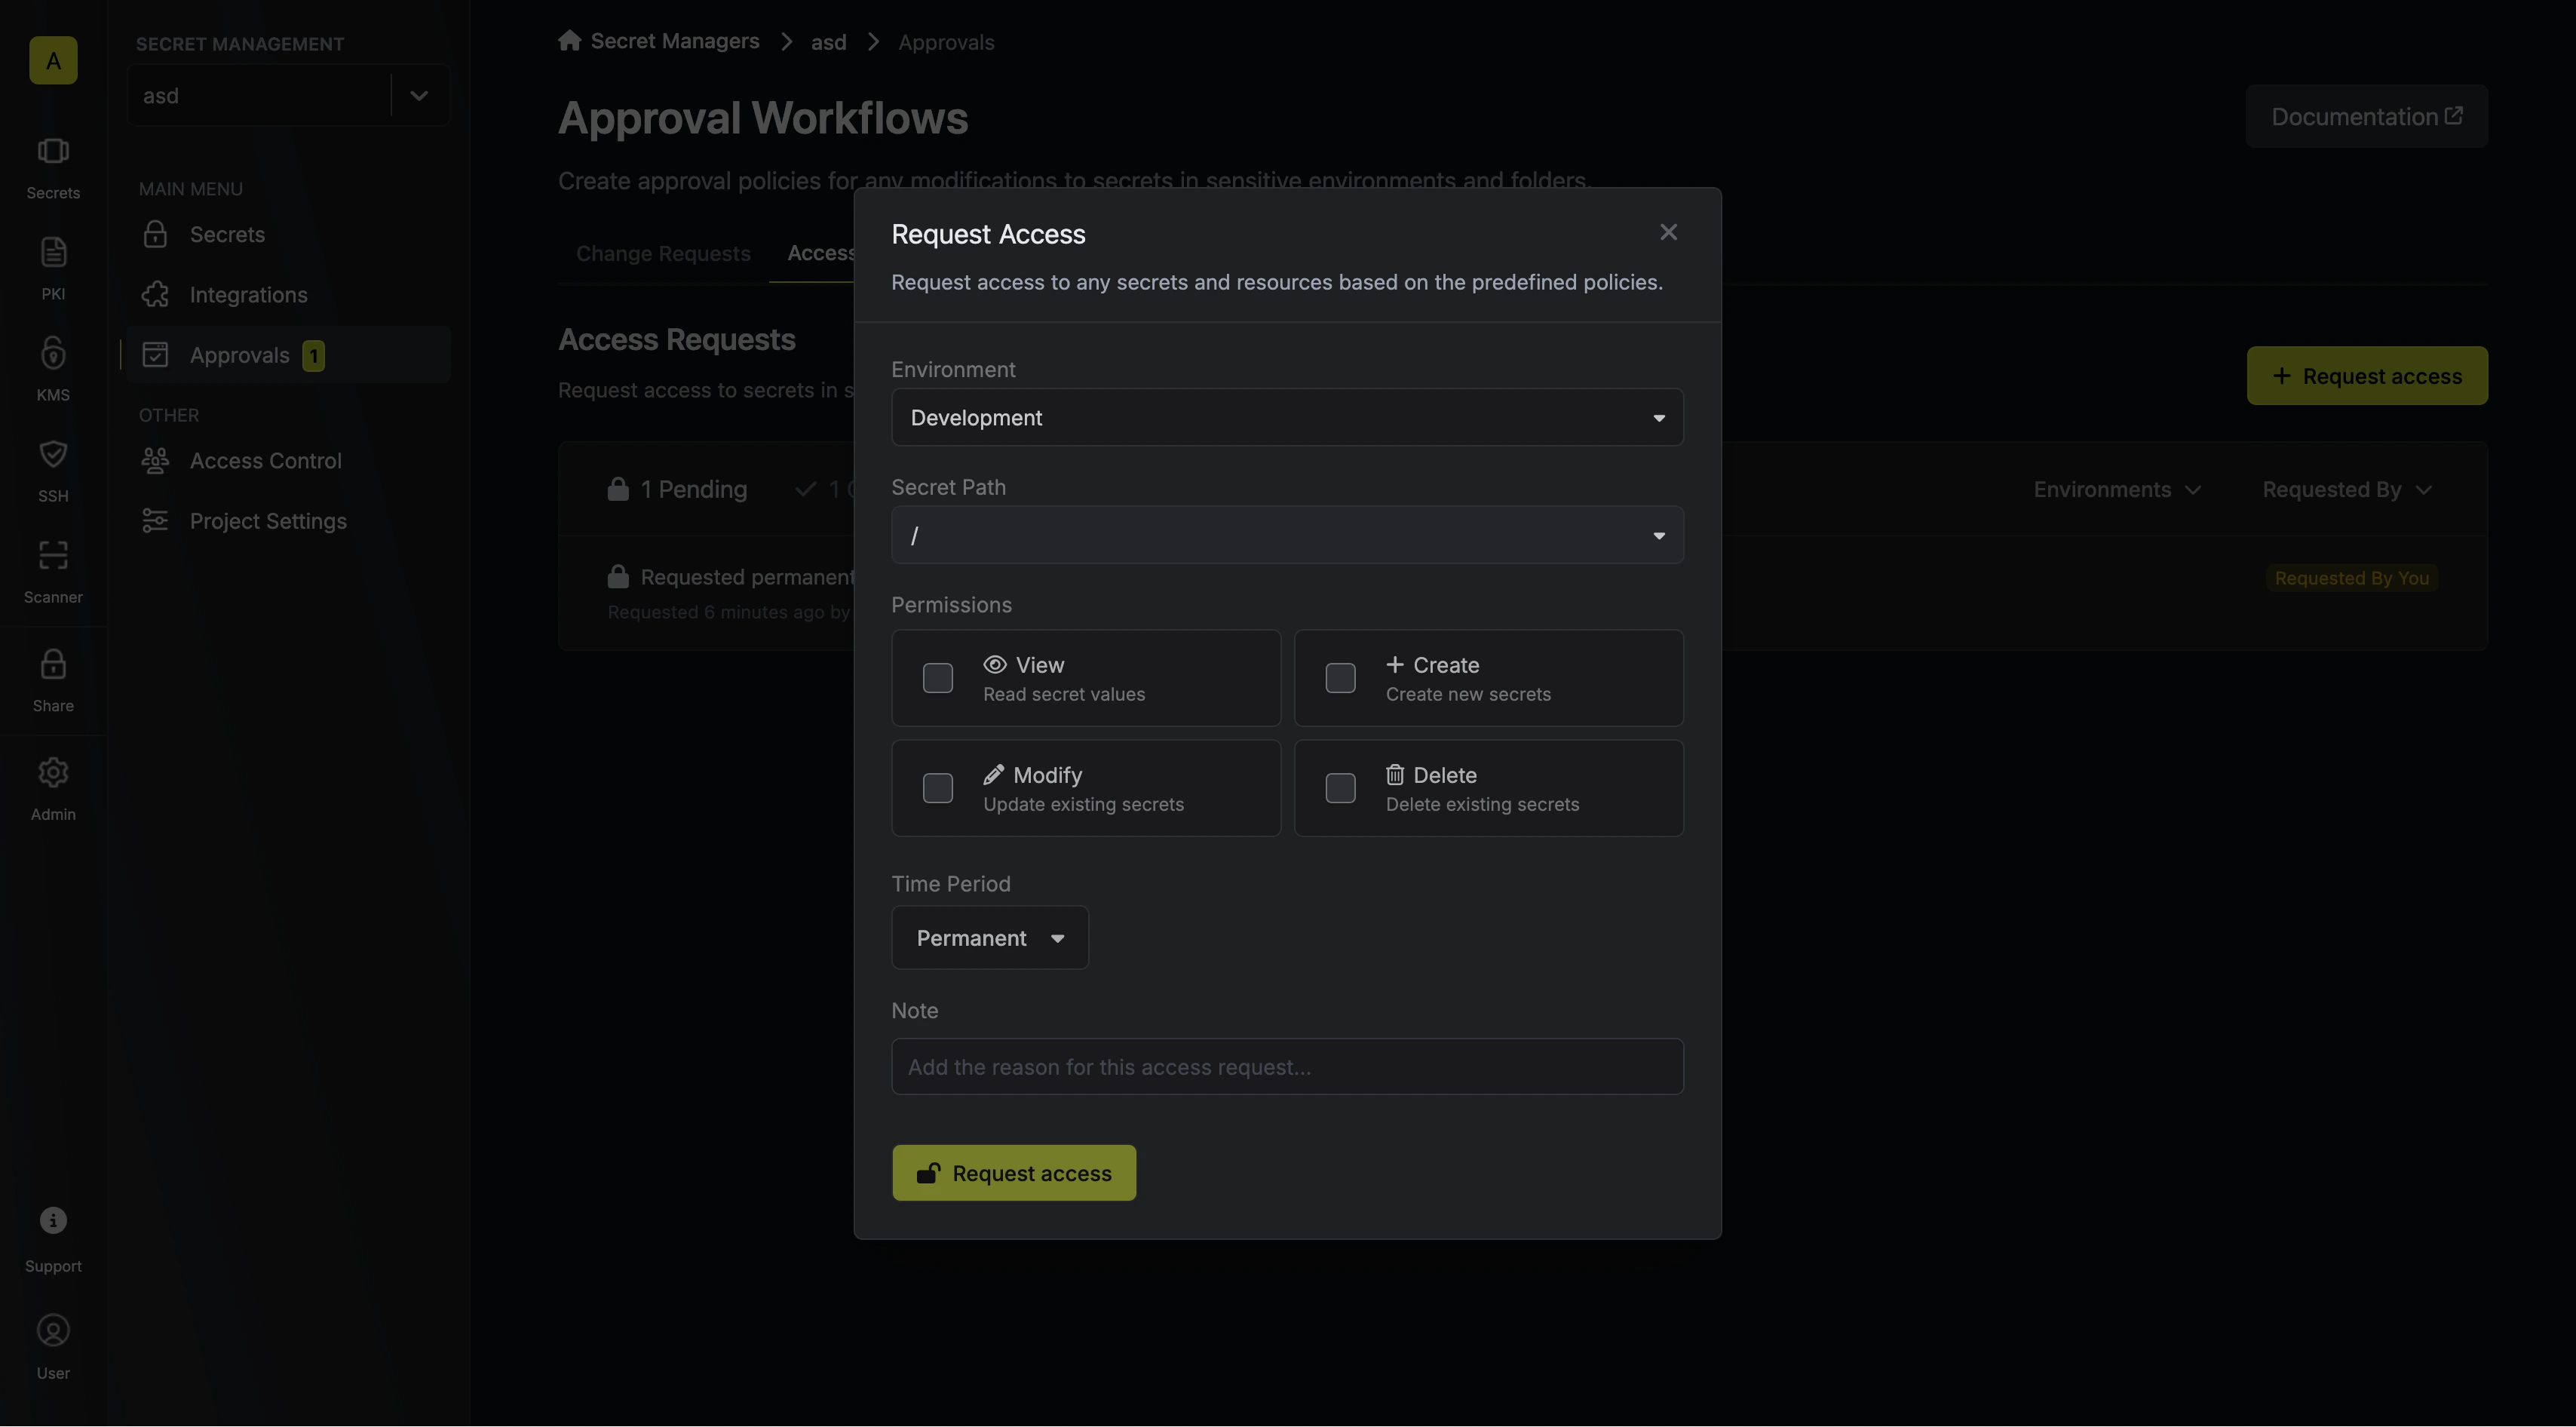Open the Admin gear icon
Screen dimensions: 2576x1427
tap(53, 772)
